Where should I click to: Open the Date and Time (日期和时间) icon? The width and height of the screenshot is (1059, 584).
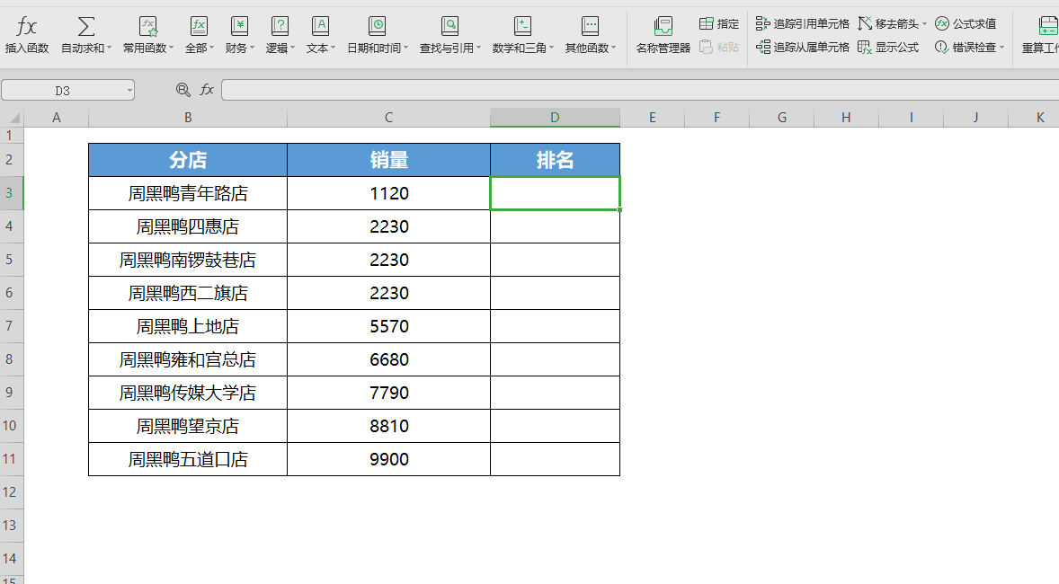point(377,26)
